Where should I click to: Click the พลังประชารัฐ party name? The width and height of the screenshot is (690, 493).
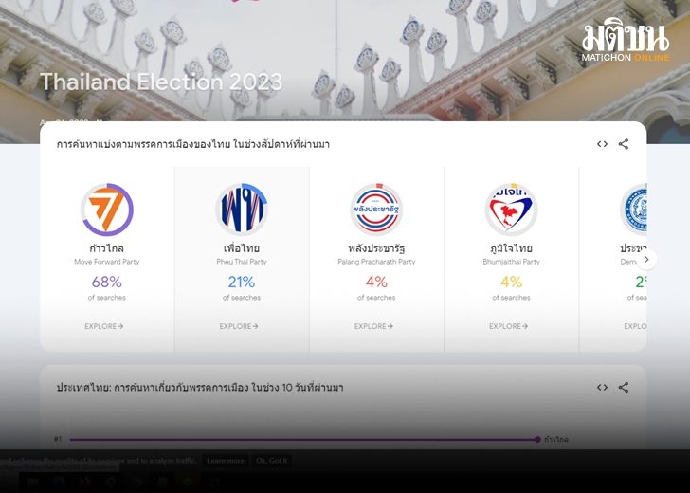point(376,248)
